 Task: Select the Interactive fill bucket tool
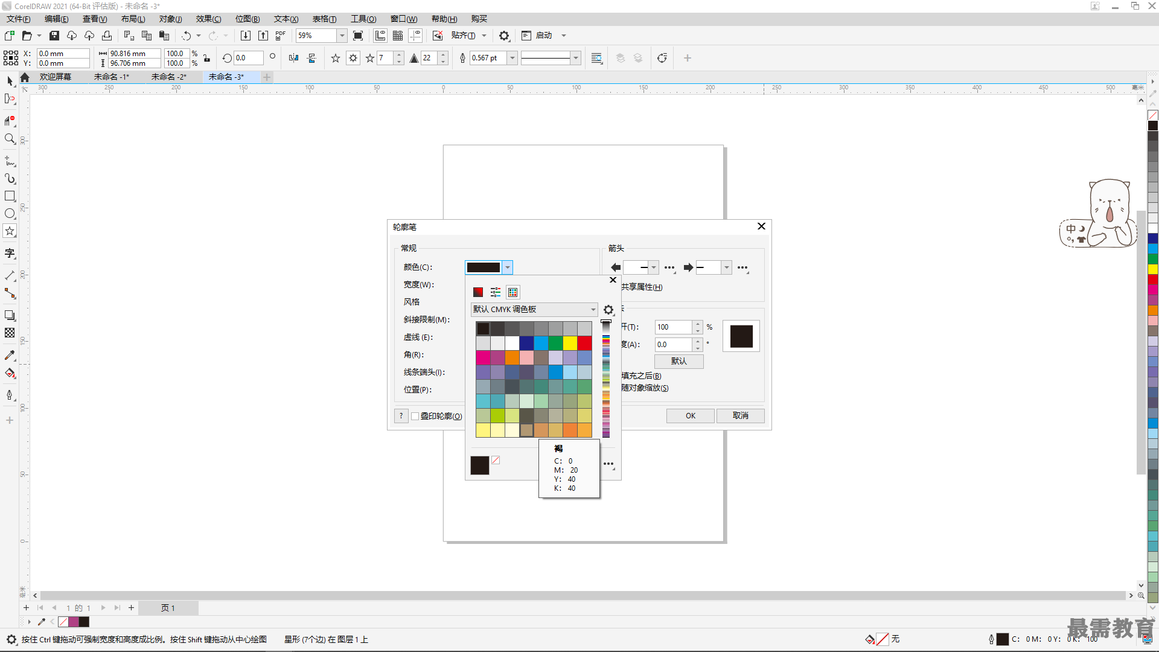pos(10,373)
